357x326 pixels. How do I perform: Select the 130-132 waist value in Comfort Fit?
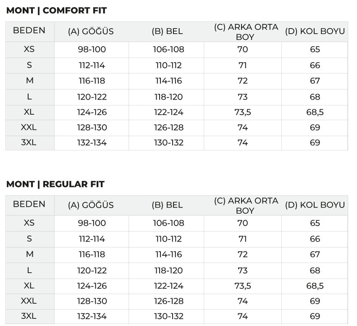coord(169,143)
